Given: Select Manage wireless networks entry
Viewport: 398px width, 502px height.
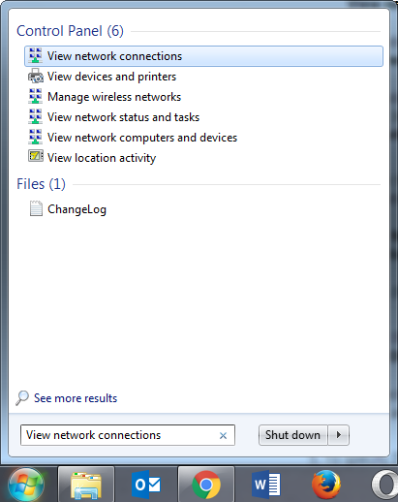Looking at the screenshot, I should [114, 97].
